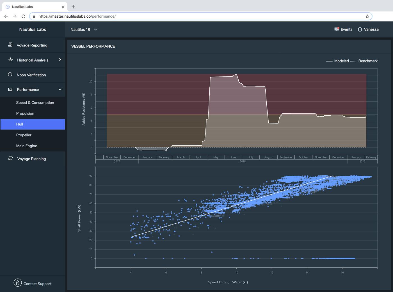Click the VESSEL PERFORMANCE heading

(93, 46)
